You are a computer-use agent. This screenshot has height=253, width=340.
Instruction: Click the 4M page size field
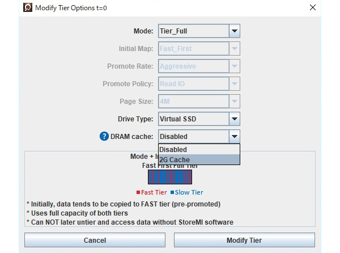click(193, 102)
